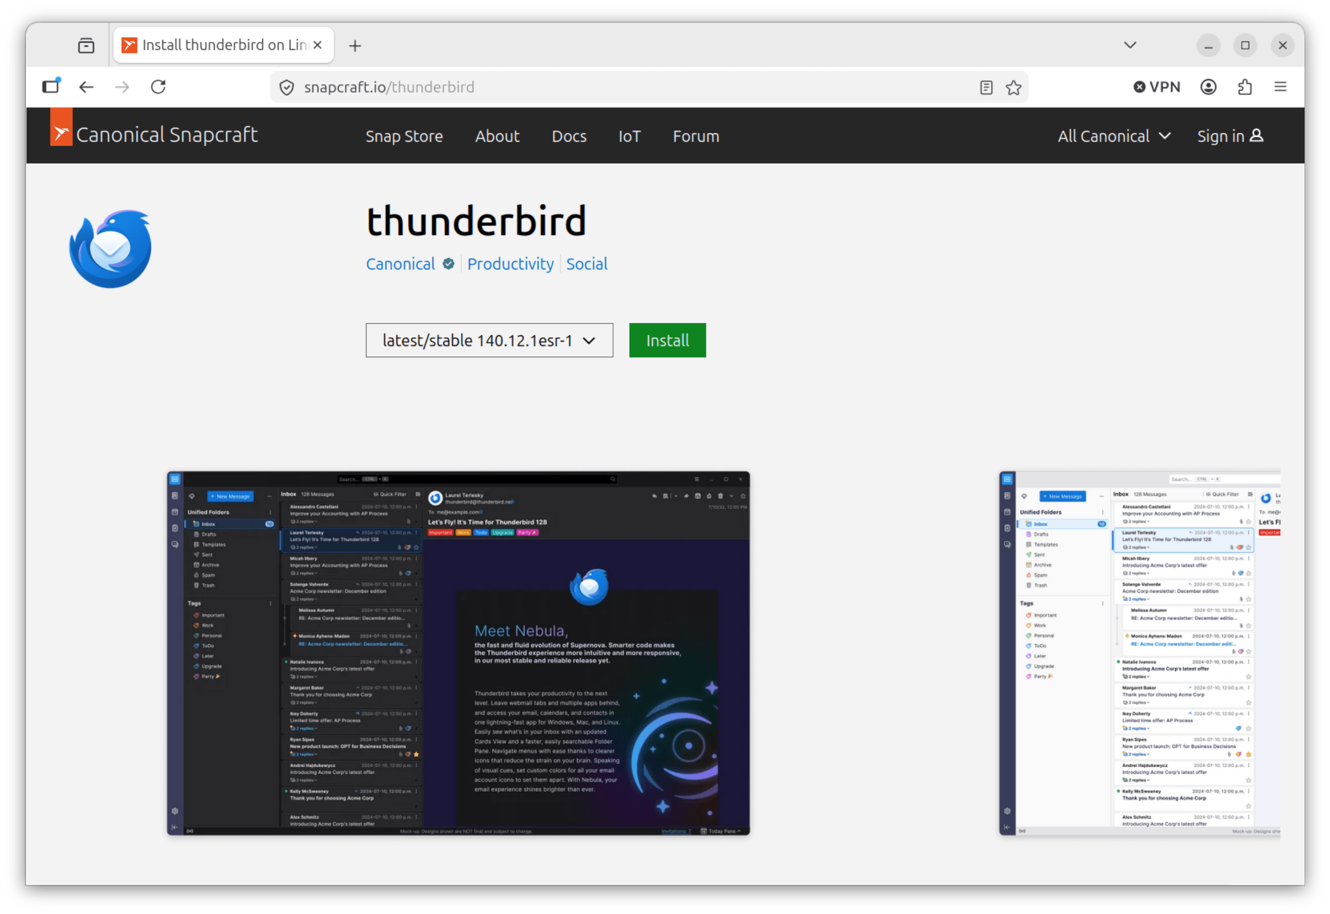Open the light theme Thunderbird screenshot
This screenshot has height=914, width=1330.
tap(1140, 654)
